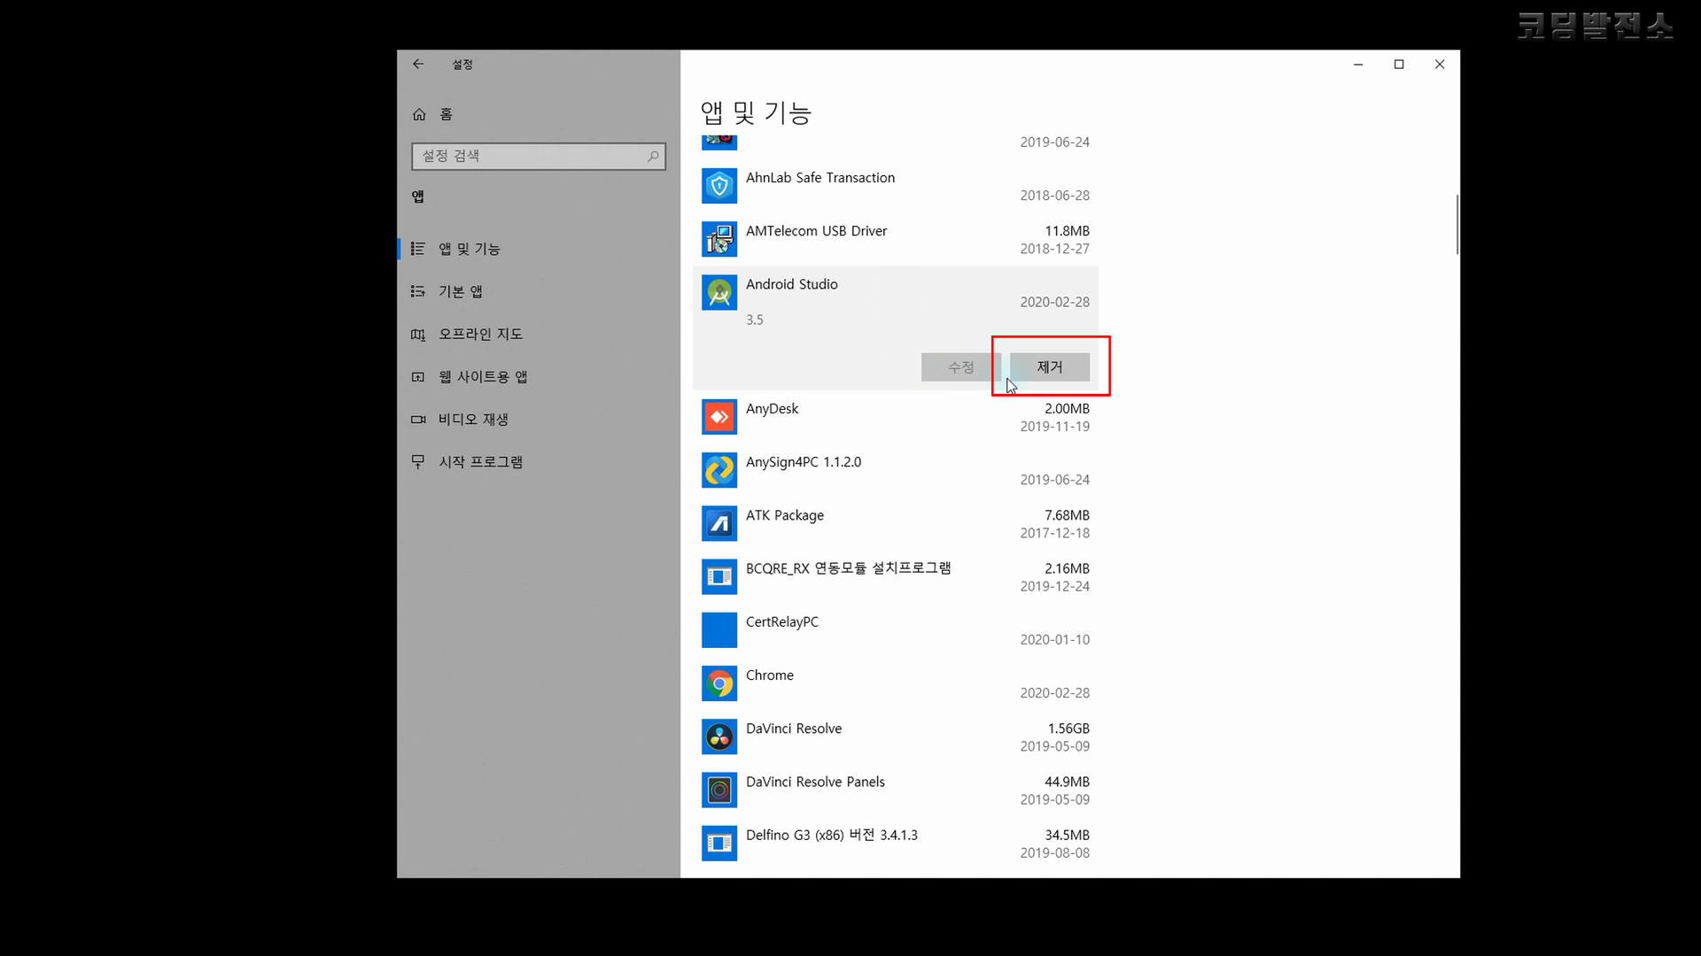Open the 앱 및 기능 section

[x=539, y=249]
